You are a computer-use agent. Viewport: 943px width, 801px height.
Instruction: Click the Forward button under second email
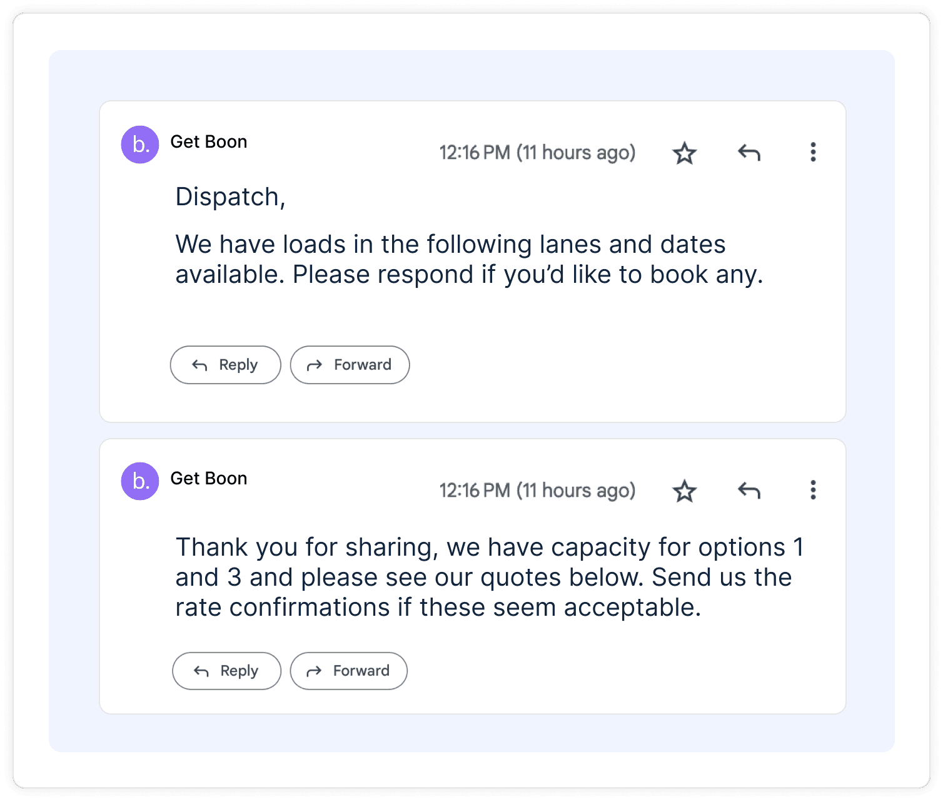click(348, 671)
